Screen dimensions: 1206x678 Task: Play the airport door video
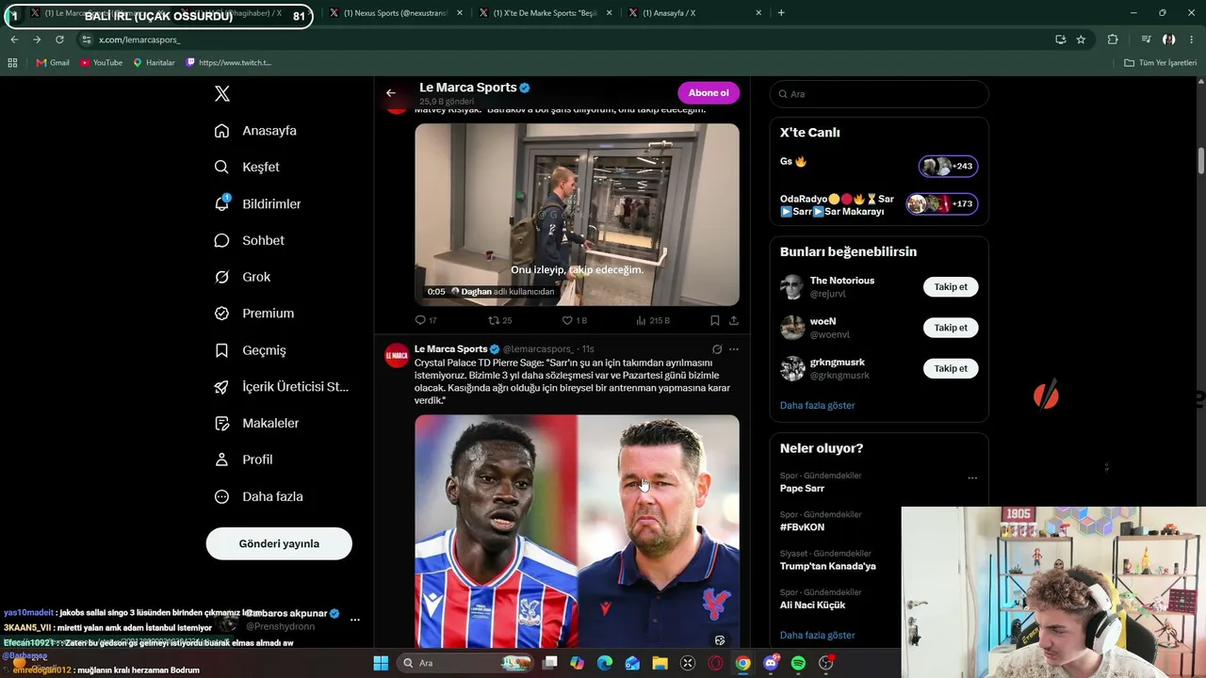pyautogui.click(x=577, y=215)
